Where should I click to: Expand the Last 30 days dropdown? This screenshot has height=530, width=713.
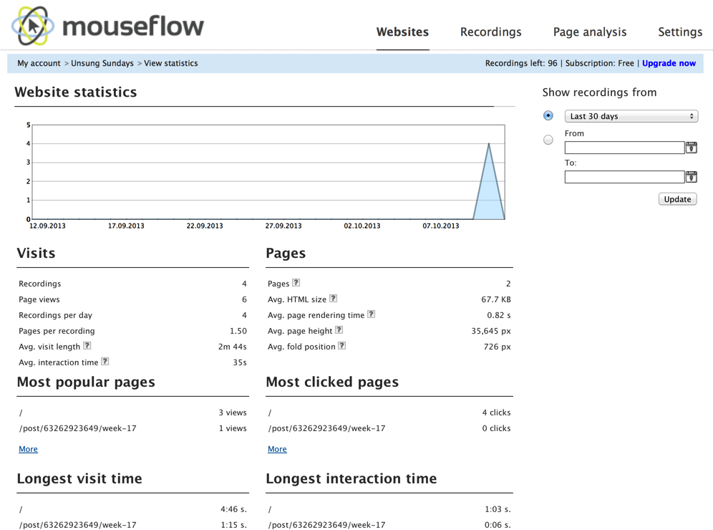[631, 116]
